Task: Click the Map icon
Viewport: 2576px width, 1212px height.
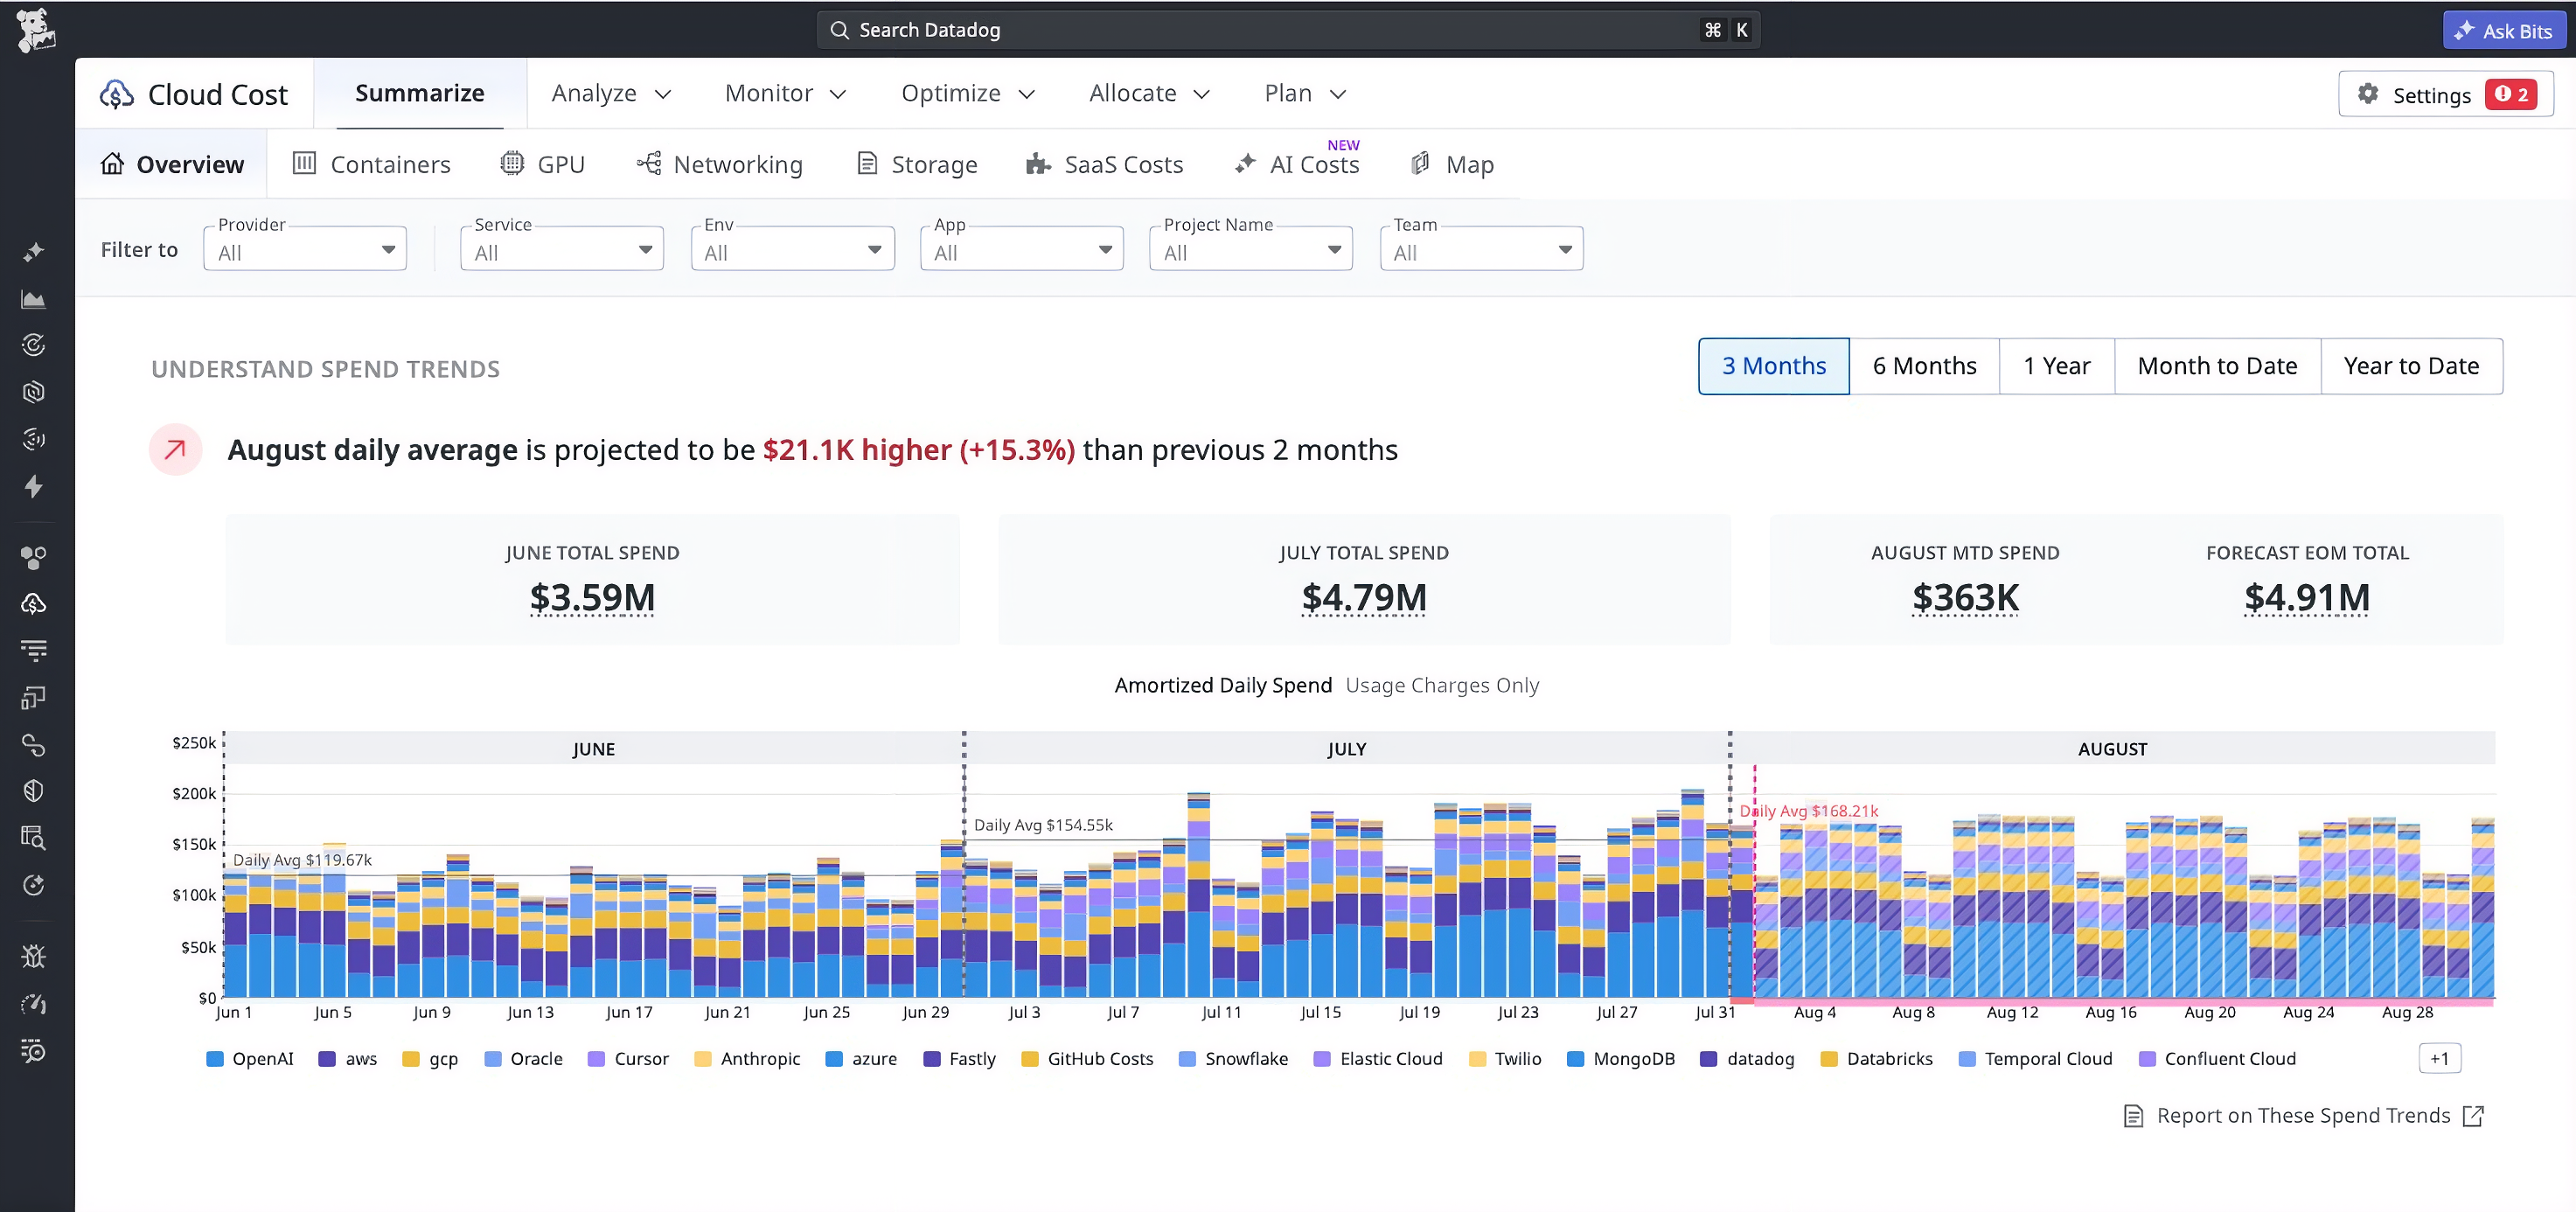Action: [x=1420, y=163]
